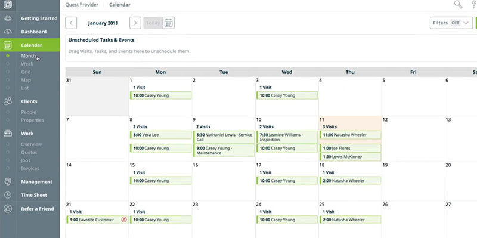This screenshot has width=477, height=238.
Task: Click the Refer a Friend icon
Action: pos(8,209)
